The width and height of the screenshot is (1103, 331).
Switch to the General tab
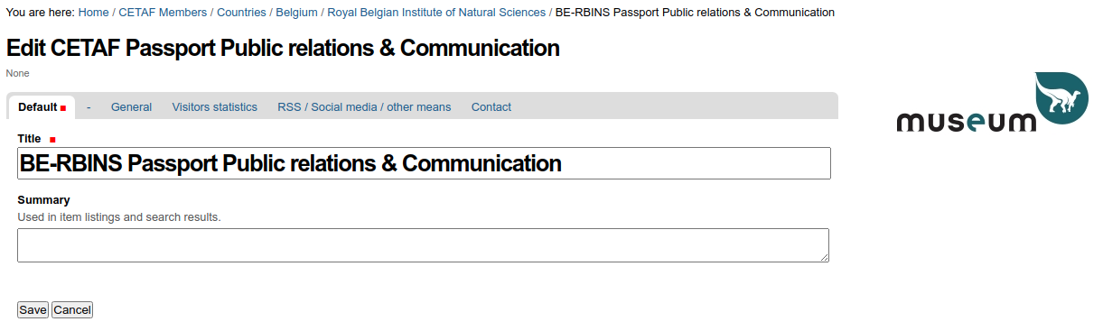click(x=131, y=107)
